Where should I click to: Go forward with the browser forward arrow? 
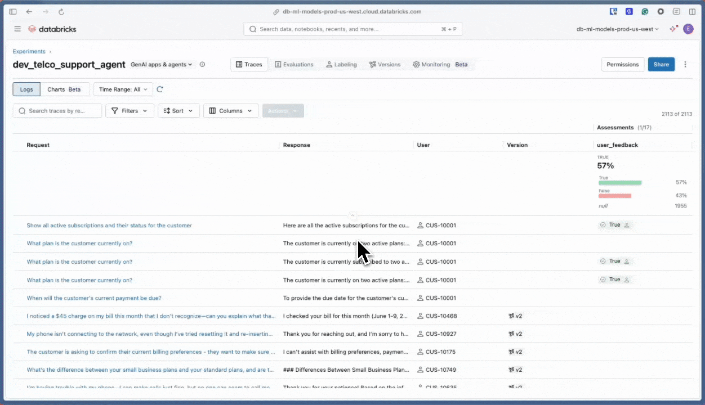(x=45, y=11)
